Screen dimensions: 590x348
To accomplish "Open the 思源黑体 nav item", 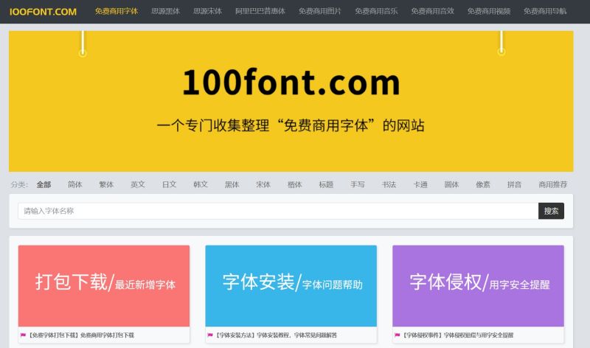I will click(x=165, y=11).
